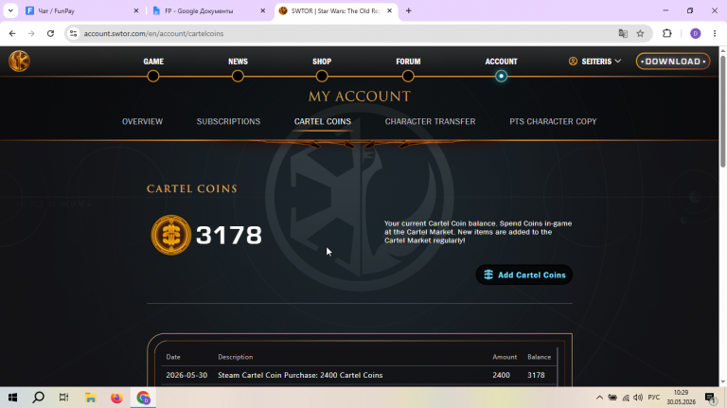Close the FunPay browser tab

[136, 10]
